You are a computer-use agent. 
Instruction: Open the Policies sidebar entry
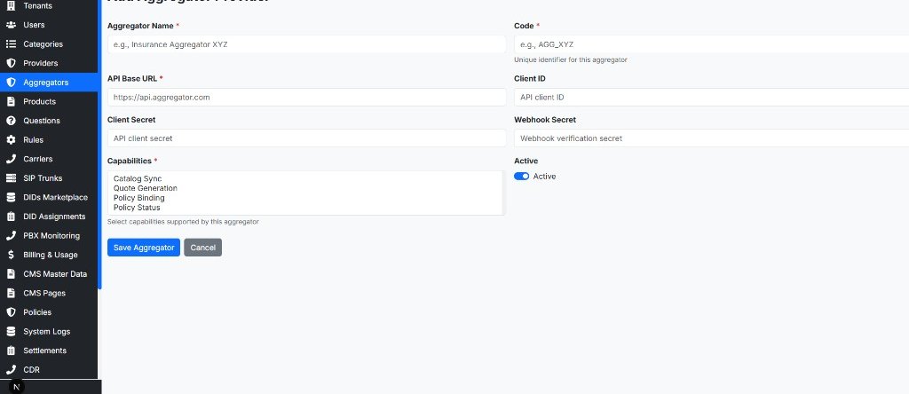(49, 311)
